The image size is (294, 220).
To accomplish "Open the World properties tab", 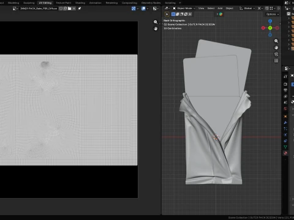I will 285,109.
